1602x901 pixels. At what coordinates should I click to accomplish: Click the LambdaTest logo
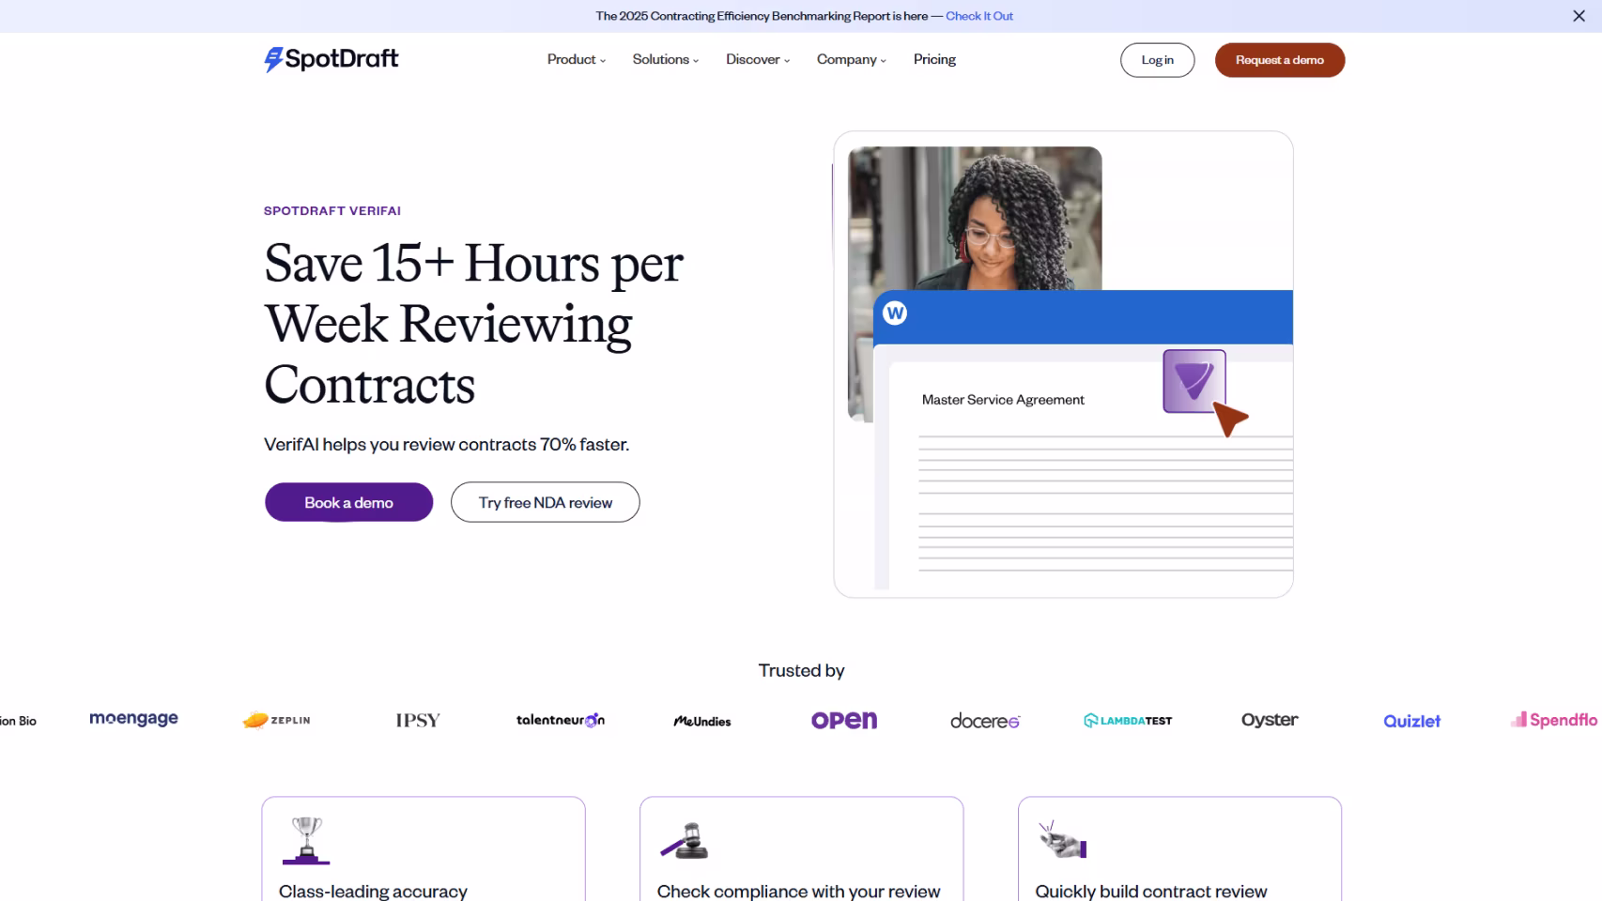coord(1128,720)
